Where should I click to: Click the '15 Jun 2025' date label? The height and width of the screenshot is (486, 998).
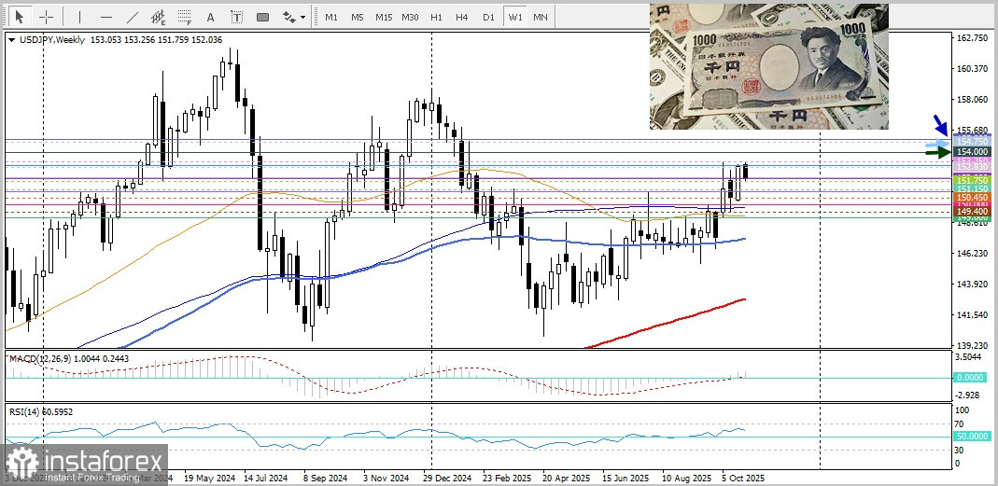click(x=627, y=477)
